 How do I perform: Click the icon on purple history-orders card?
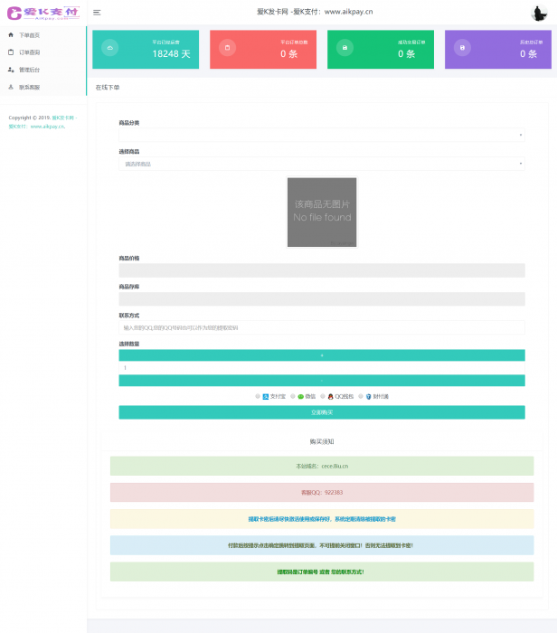pyautogui.click(x=463, y=48)
